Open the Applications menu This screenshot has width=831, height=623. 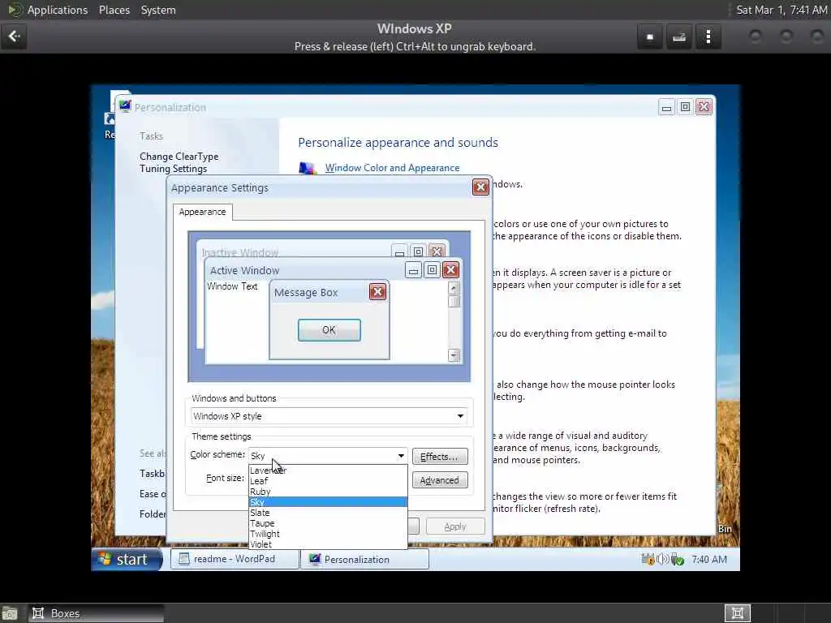(x=58, y=10)
